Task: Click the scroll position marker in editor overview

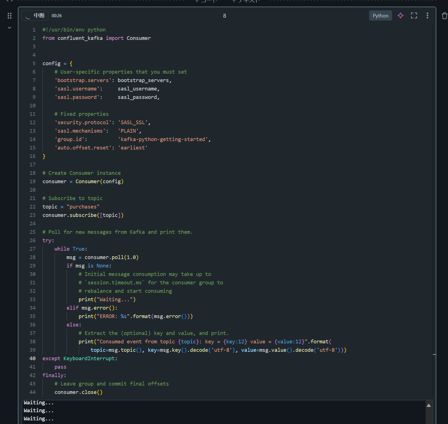Action: click(x=434, y=355)
